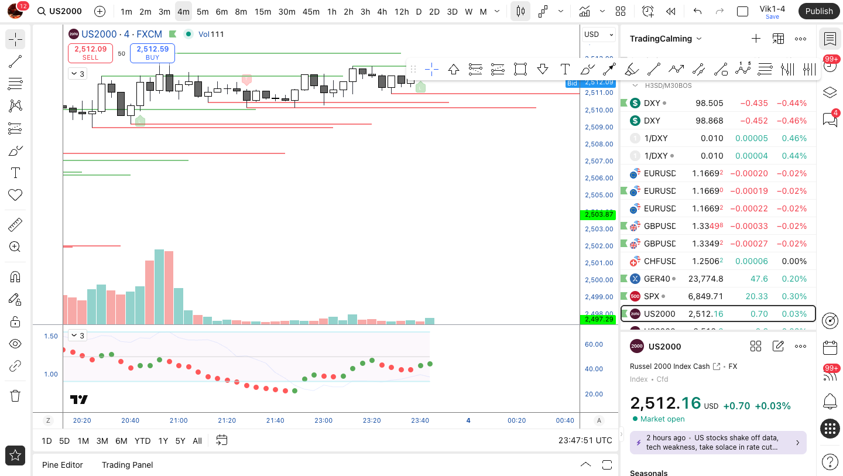843x476 pixels.
Task: Expand the oscillator pane legend
Action: click(77, 335)
